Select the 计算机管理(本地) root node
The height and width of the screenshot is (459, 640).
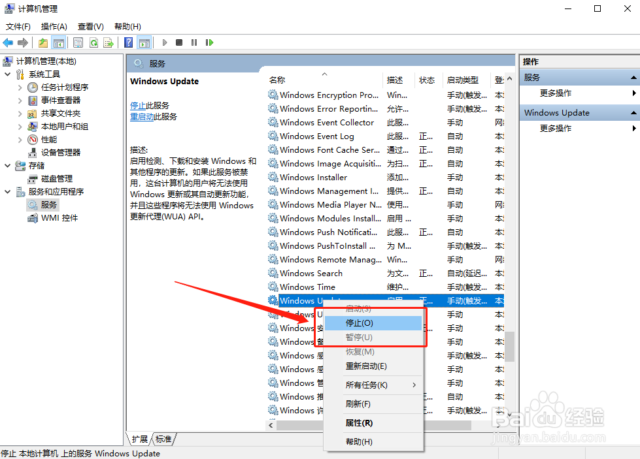46,61
